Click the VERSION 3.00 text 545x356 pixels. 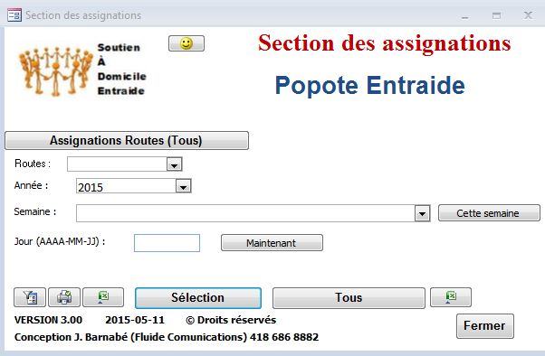pos(48,320)
